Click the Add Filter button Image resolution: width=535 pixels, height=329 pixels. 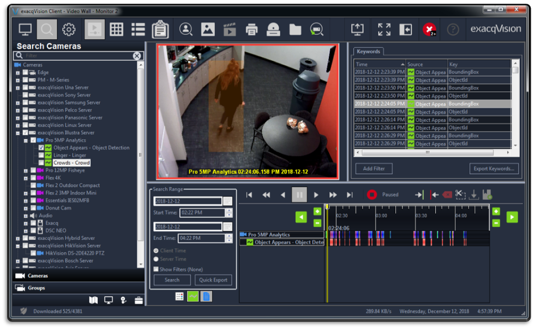374,169
